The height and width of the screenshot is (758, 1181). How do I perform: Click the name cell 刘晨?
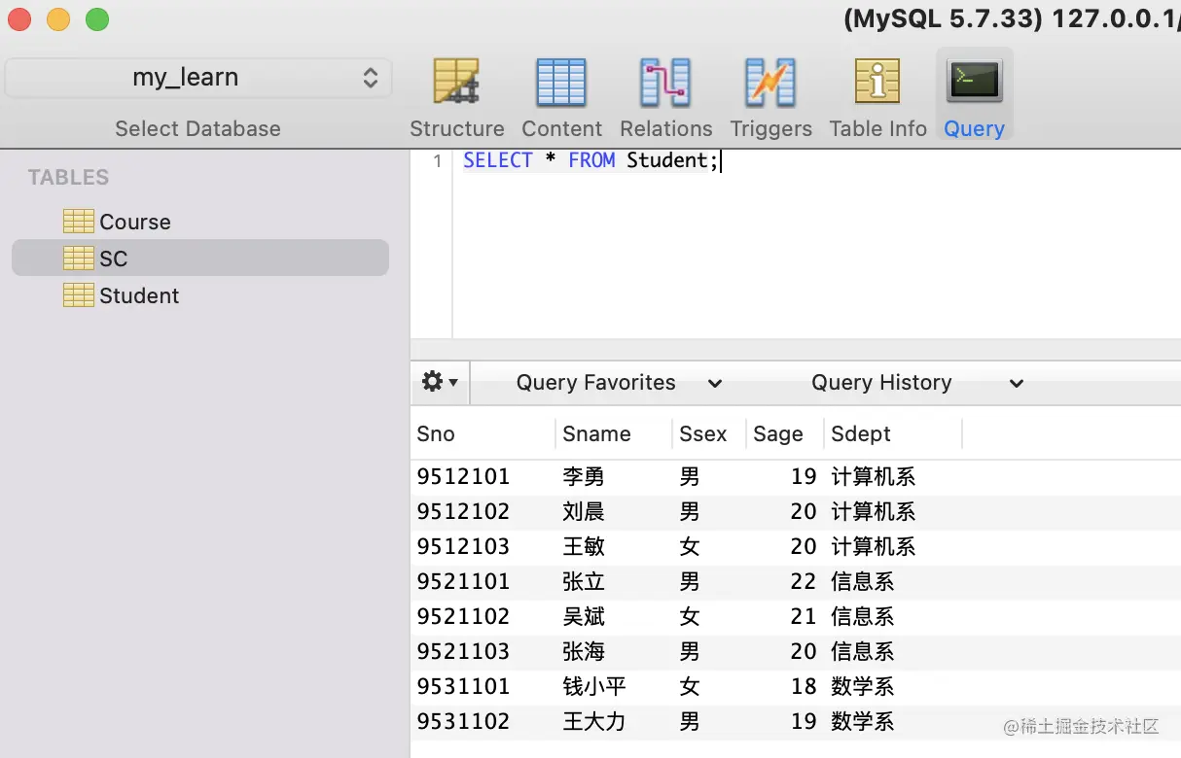pyautogui.click(x=584, y=512)
